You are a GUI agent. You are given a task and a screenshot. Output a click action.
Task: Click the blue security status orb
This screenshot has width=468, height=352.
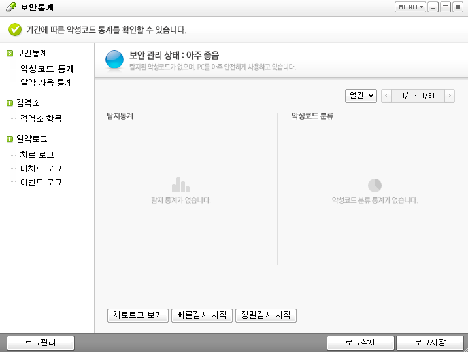pyautogui.click(x=114, y=59)
